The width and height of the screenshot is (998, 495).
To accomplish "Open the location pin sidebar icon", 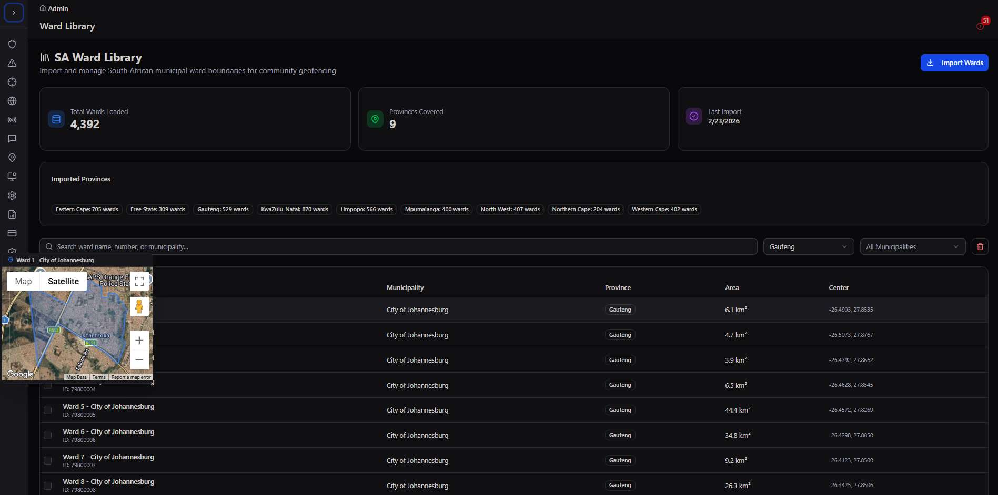I will tap(12, 158).
